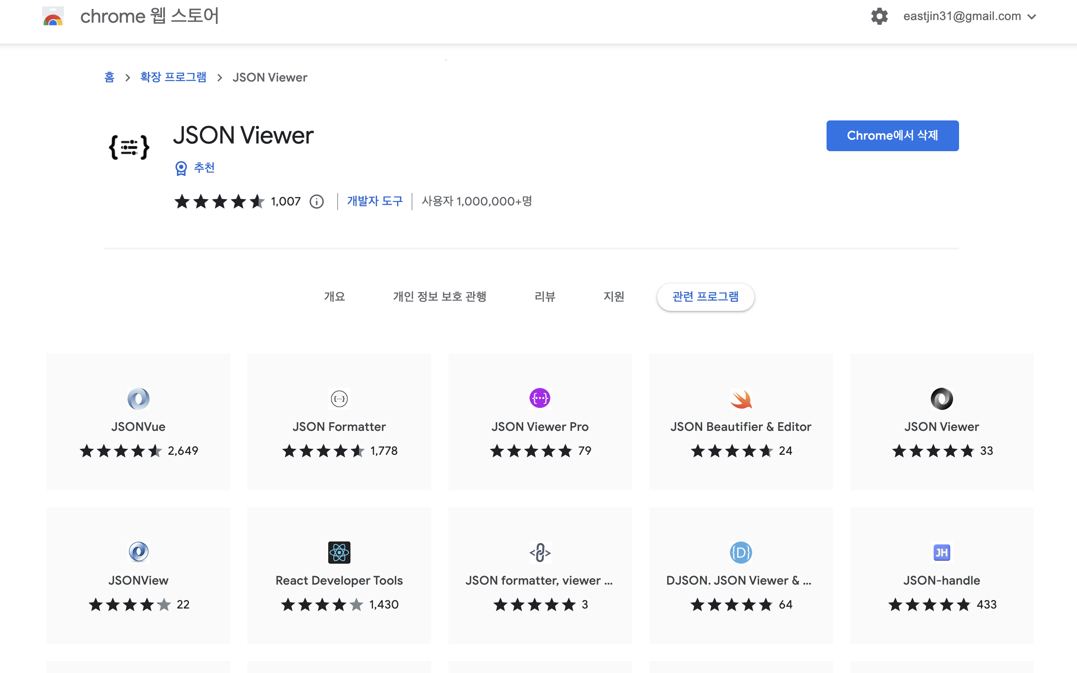Click the JSON Formatter braces icon
Image resolution: width=1077 pixels, height=673 pixels.
point(339,398)
